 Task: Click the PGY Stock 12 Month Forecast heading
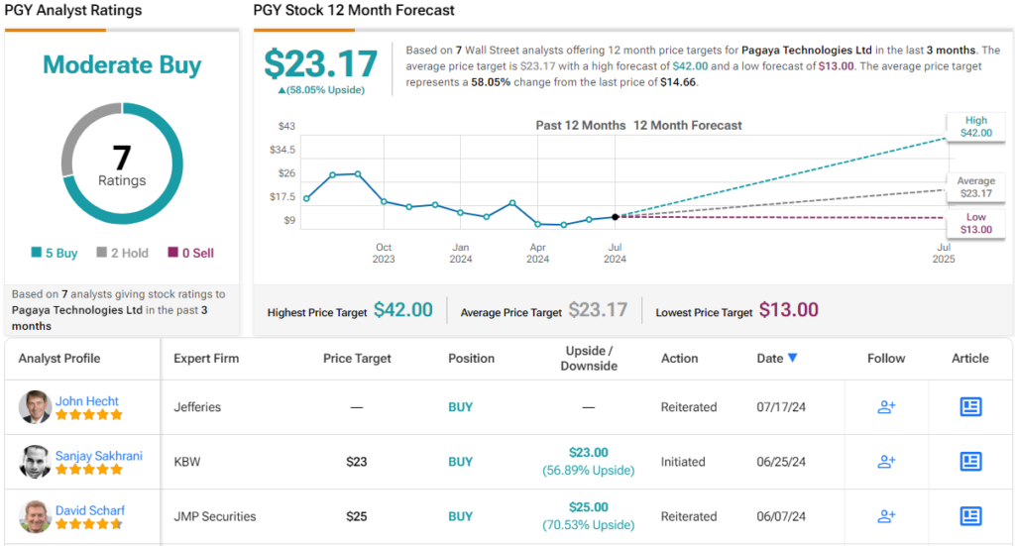point(354,10)
